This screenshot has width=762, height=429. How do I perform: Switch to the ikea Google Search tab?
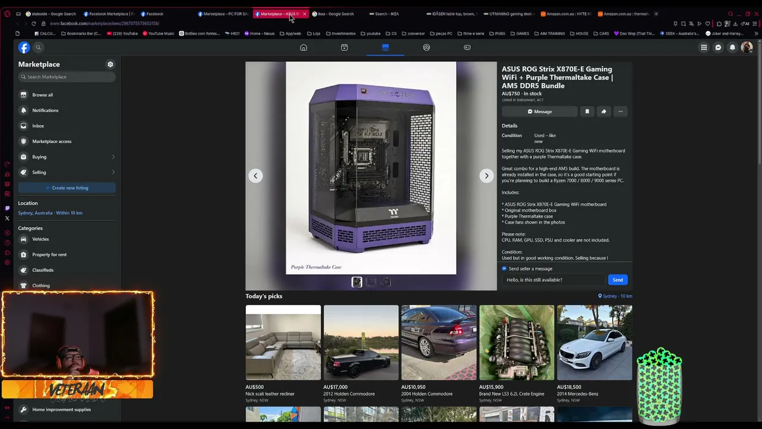click(336, 14)
